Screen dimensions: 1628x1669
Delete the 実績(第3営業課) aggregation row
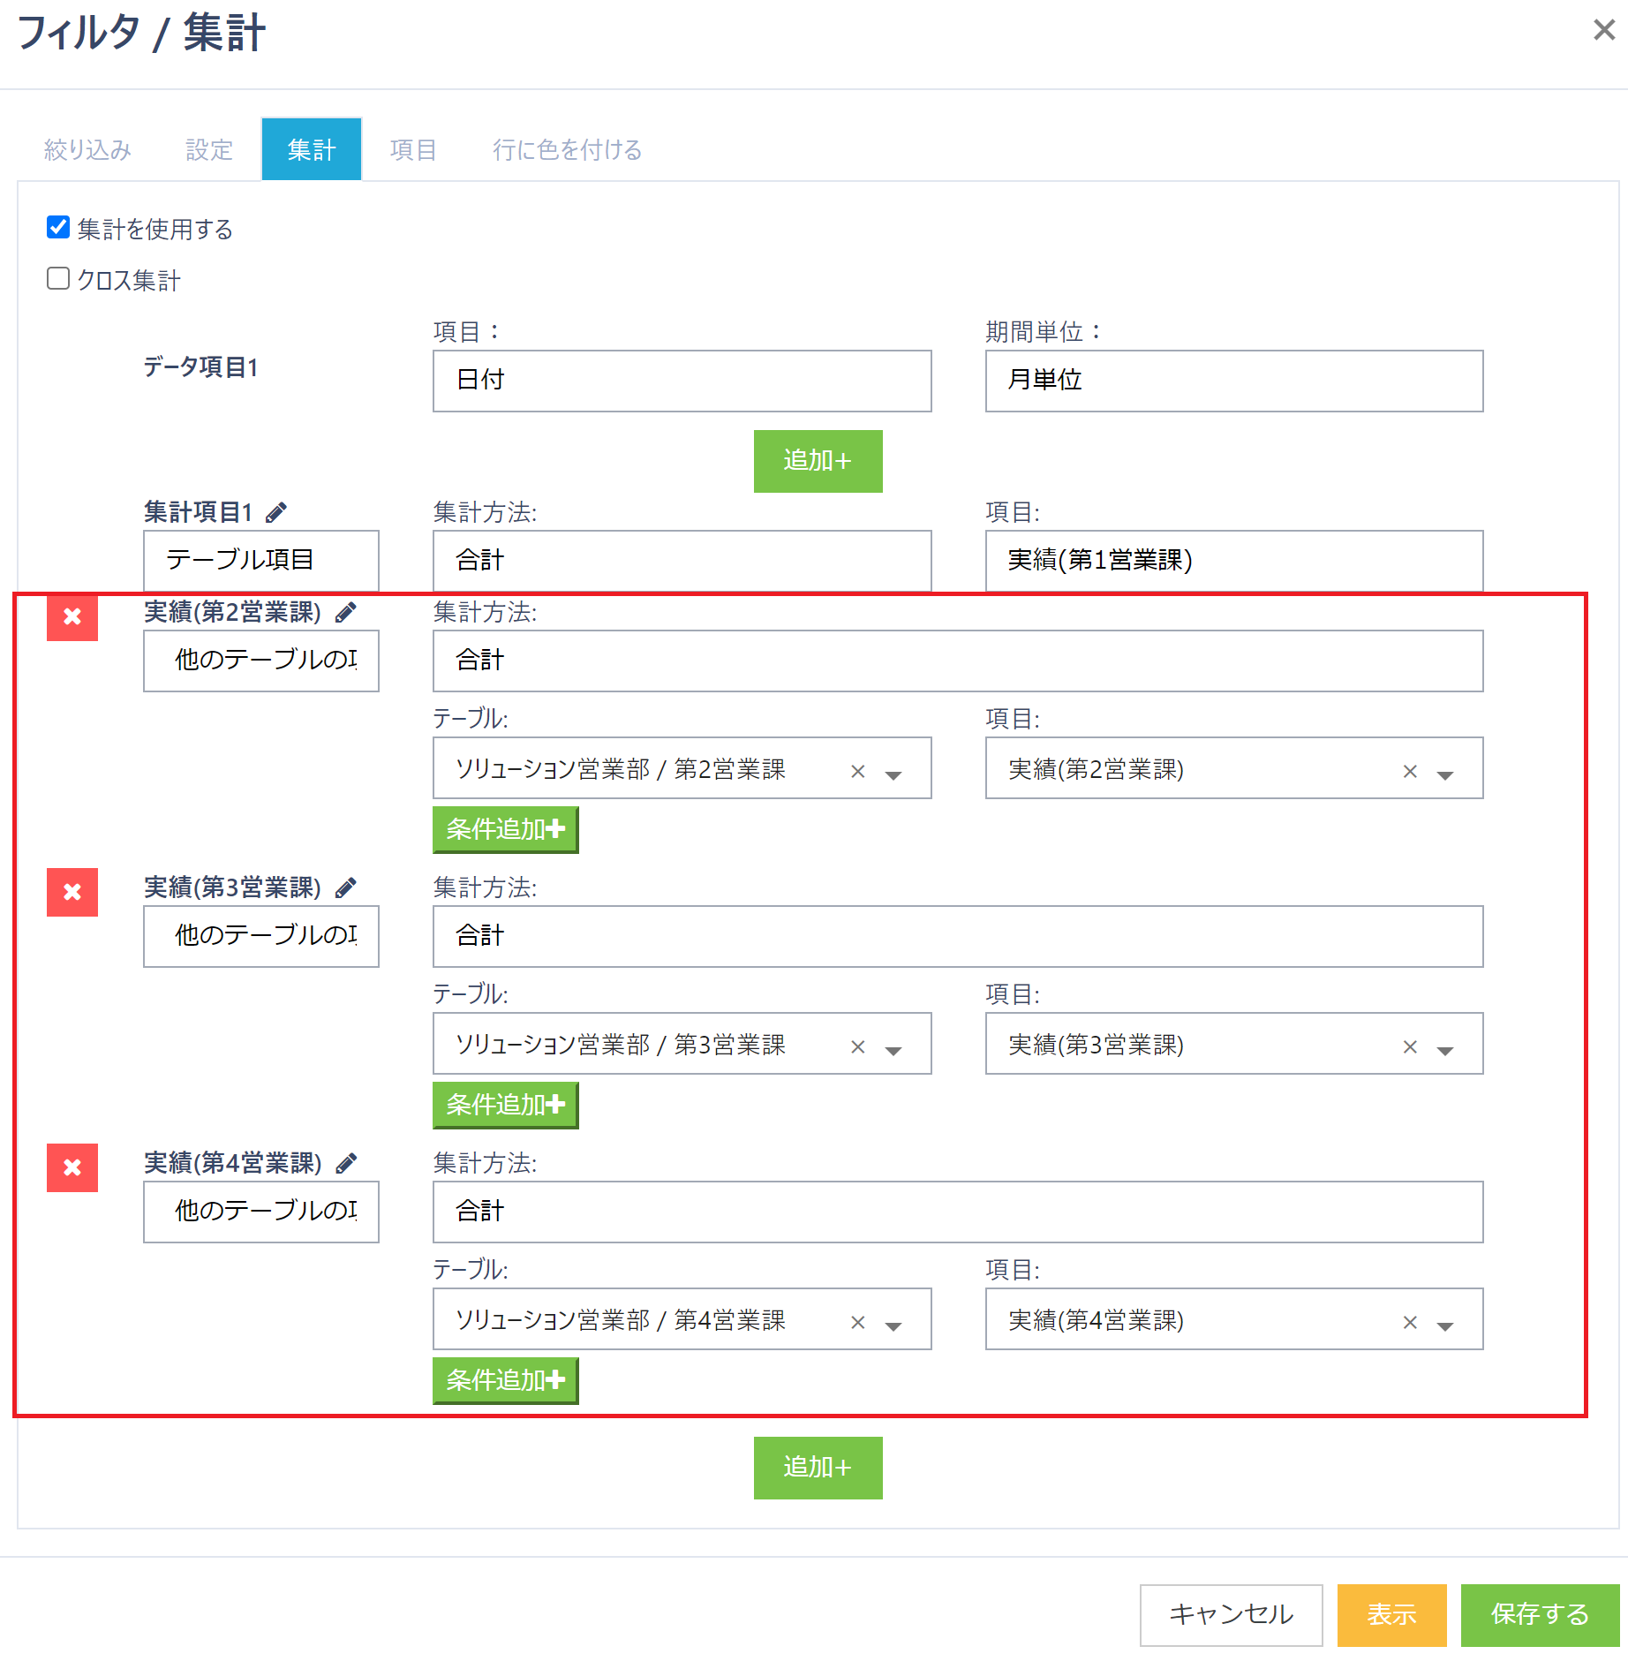point(72,892)
